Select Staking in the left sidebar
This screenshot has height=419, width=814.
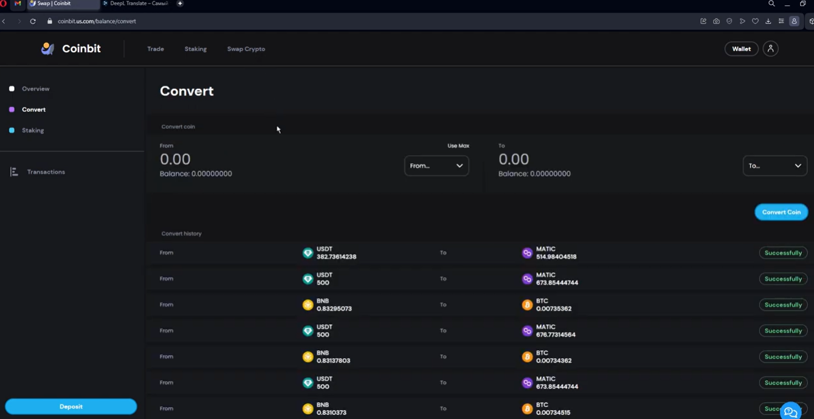point(33,131)
